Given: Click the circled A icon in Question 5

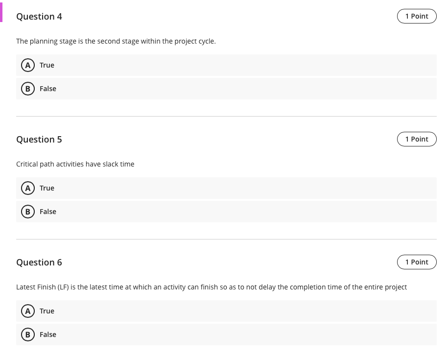Looking at the screenshot, I should (x=28, y=188).
